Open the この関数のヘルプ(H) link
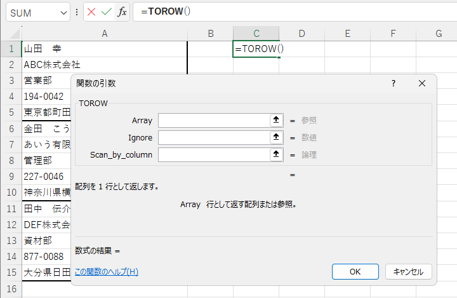 107,272
